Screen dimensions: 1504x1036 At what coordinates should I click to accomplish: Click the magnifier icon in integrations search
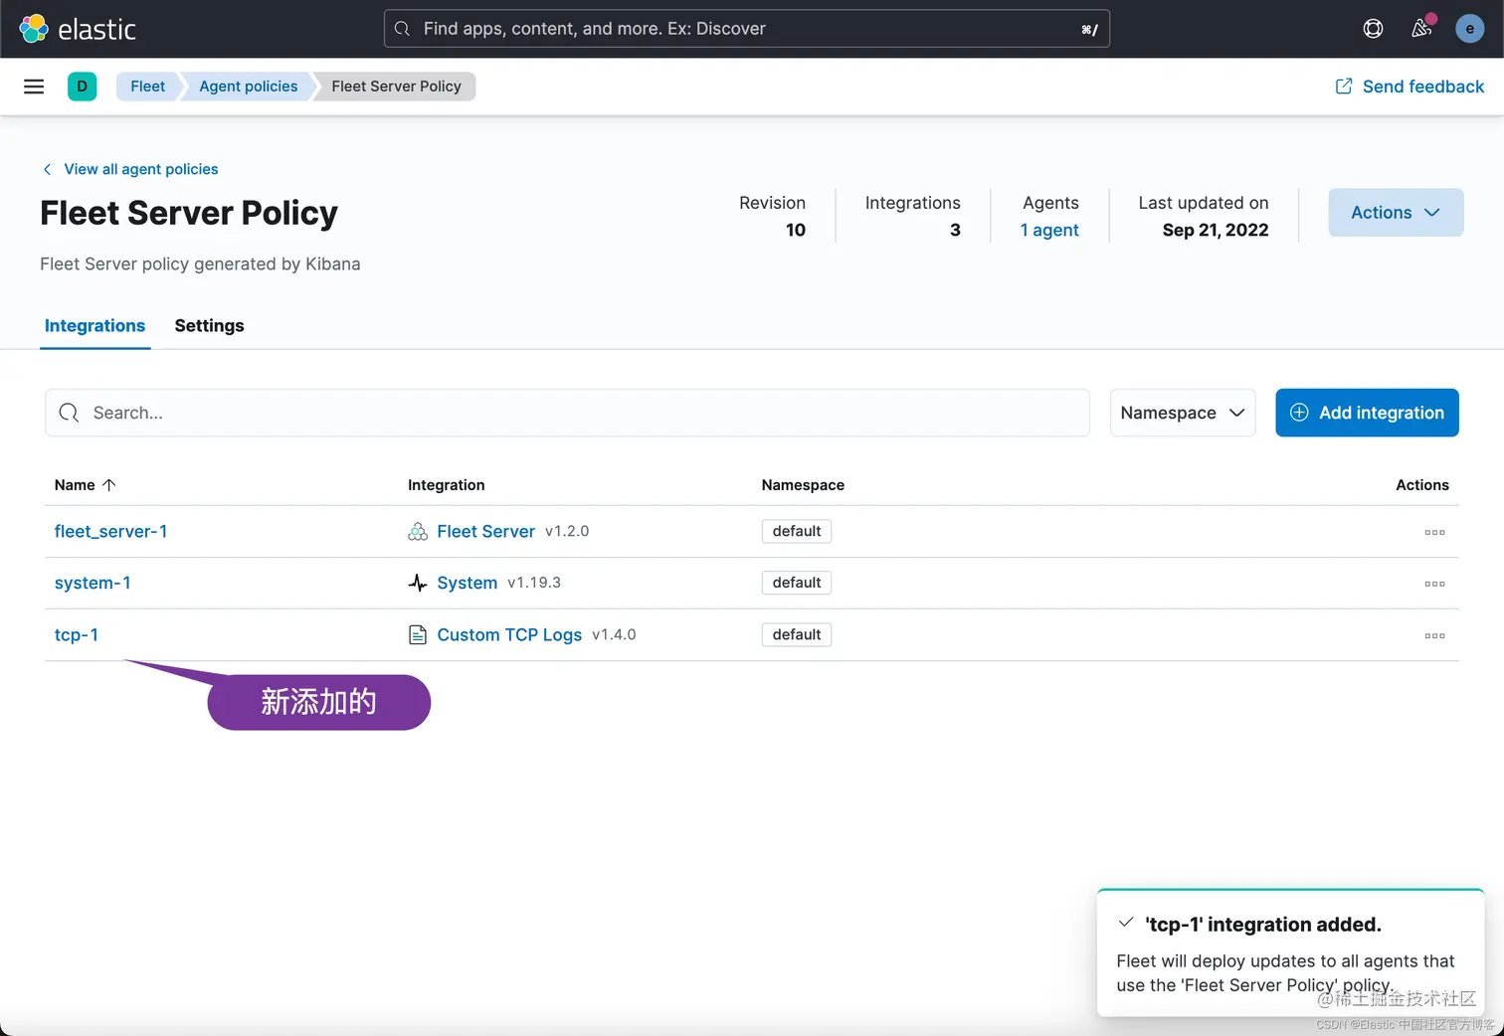(x=69, y=413)
